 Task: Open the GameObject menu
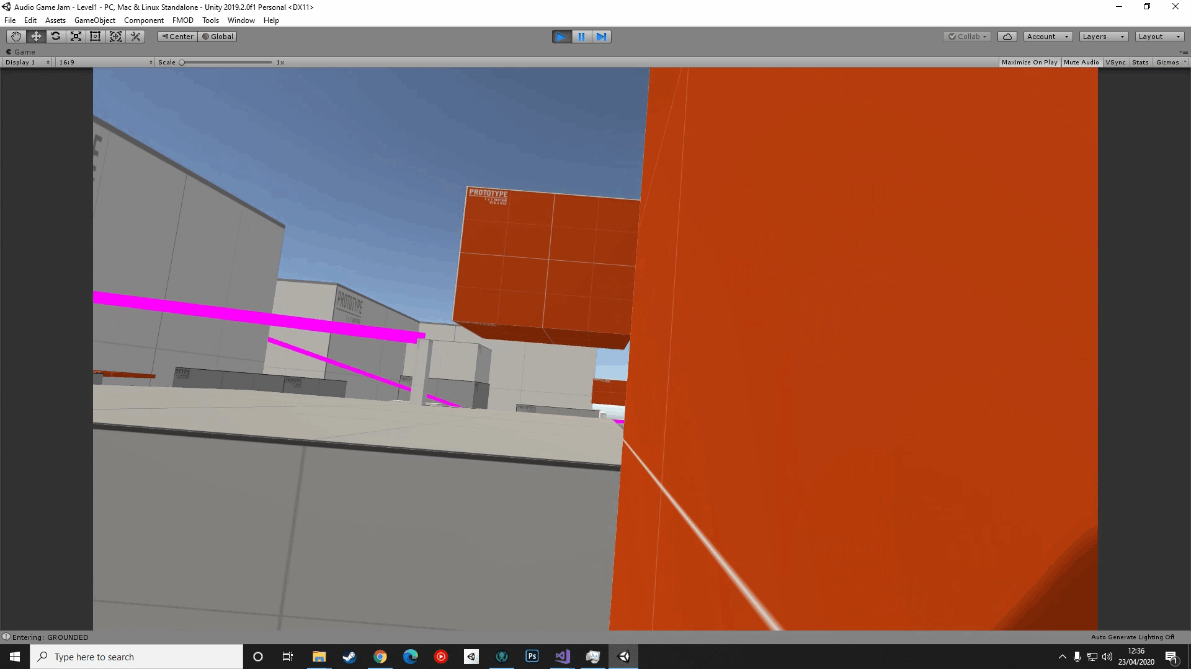pyautogui.click(x=94, y=20)
